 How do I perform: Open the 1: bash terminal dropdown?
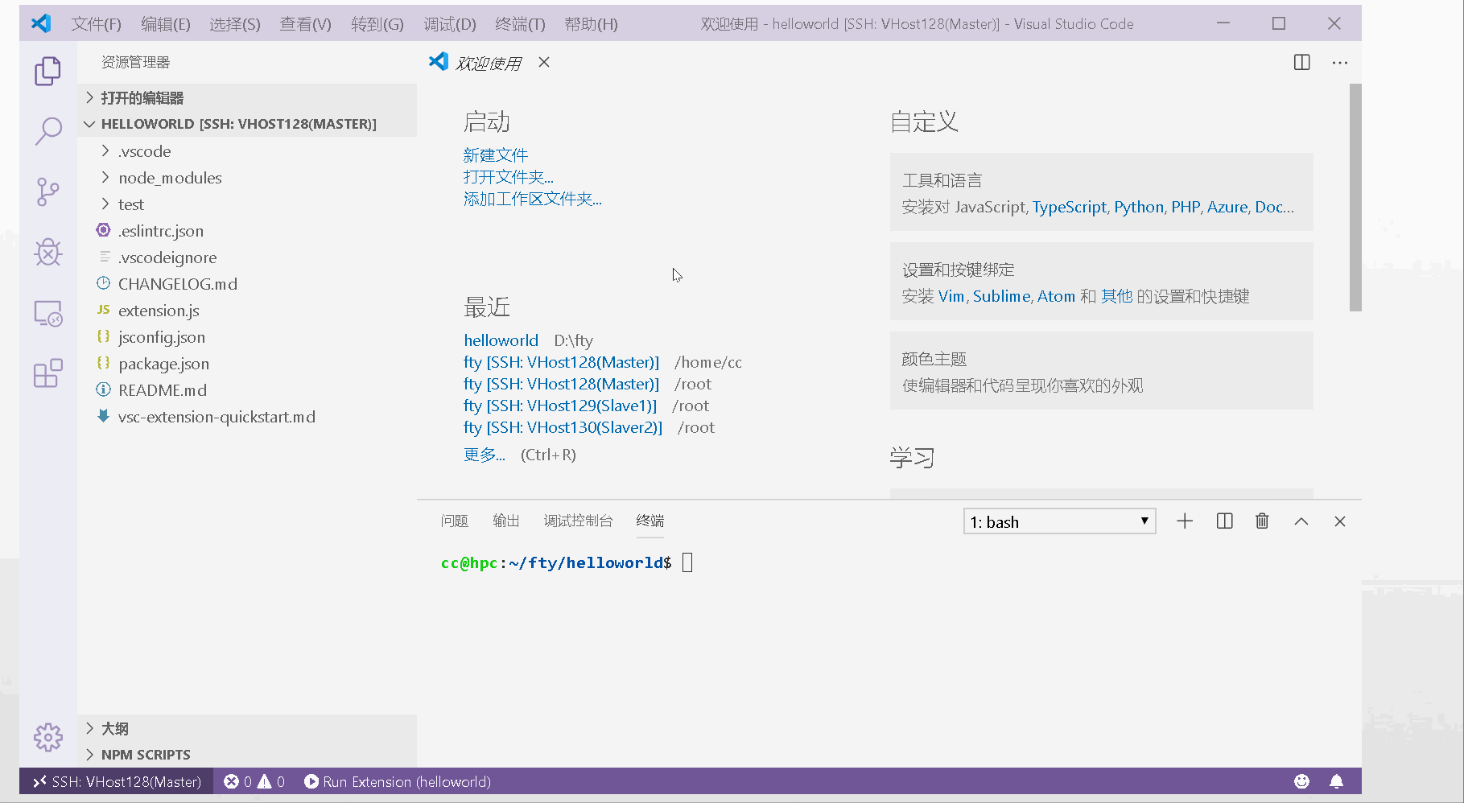[1059, 521]
